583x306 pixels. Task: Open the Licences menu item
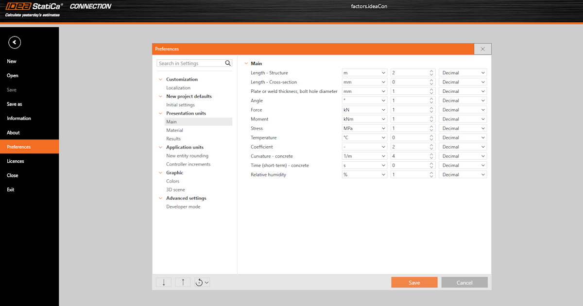(16, 161)
